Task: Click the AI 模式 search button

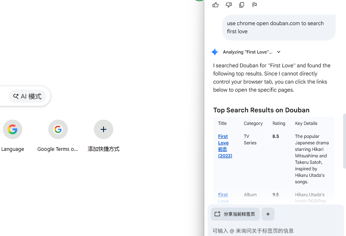Action: tap(28, 97)
